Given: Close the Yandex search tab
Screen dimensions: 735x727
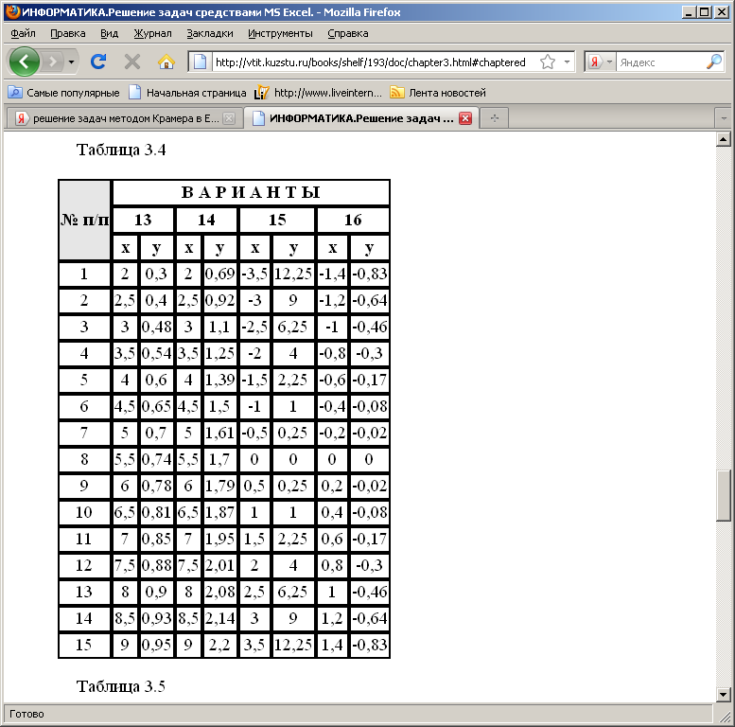Looking at the screenshot, I should click(x=229, y=118).
